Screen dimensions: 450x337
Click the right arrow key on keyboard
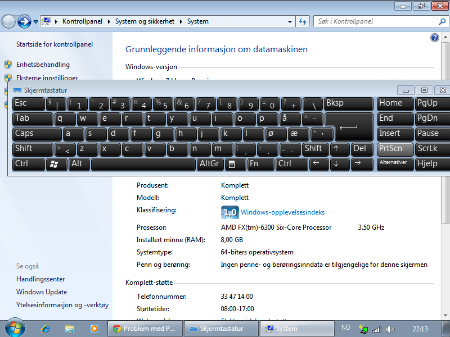coord(362,165)
